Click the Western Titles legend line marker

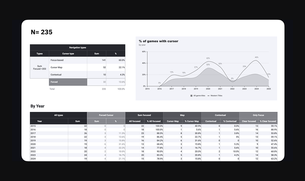[x=208, y=96]
